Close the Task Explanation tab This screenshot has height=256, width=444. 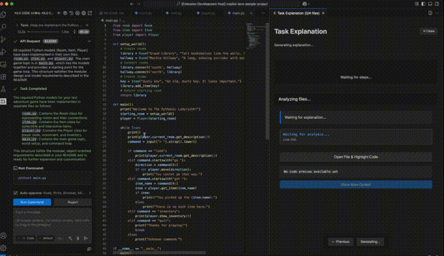[323, 13]
